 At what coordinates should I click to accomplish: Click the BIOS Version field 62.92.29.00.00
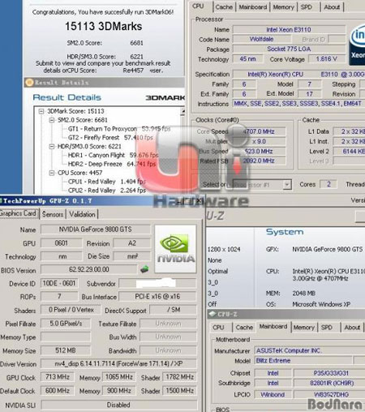pos(89,269)
